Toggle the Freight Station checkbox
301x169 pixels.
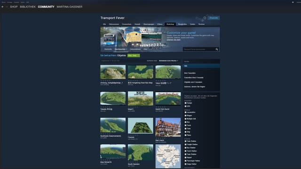pyautogui.click(x=185, y=145)
